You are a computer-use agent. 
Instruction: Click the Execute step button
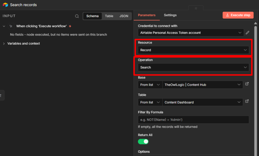point(238,15)
